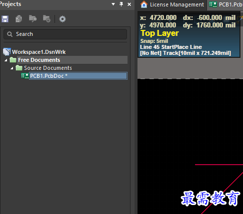Save the active document with floppy icon

click(x=5, y=19)
